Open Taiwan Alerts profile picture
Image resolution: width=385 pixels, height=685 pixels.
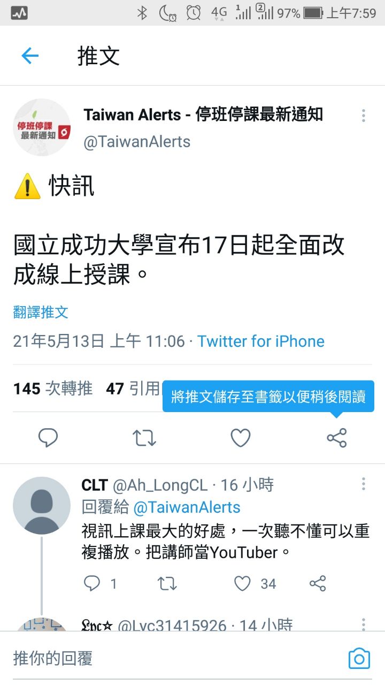42,127
